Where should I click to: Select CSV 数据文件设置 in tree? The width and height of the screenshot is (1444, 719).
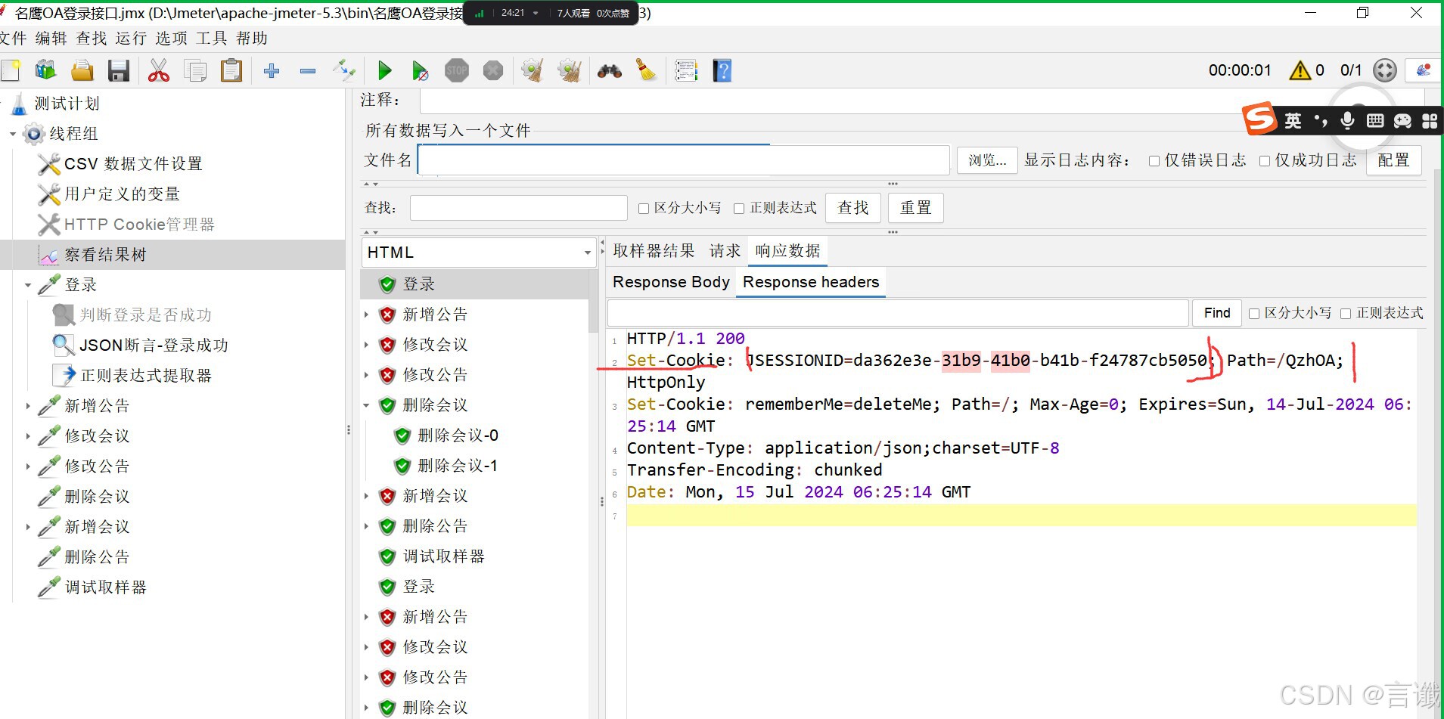[133, 164]
